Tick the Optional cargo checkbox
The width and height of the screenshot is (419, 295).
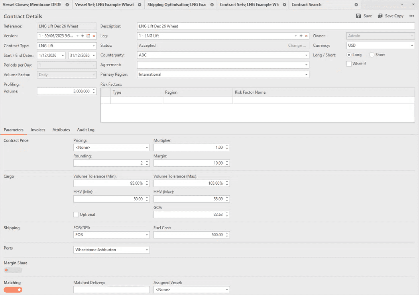click(x=76, y=214)
